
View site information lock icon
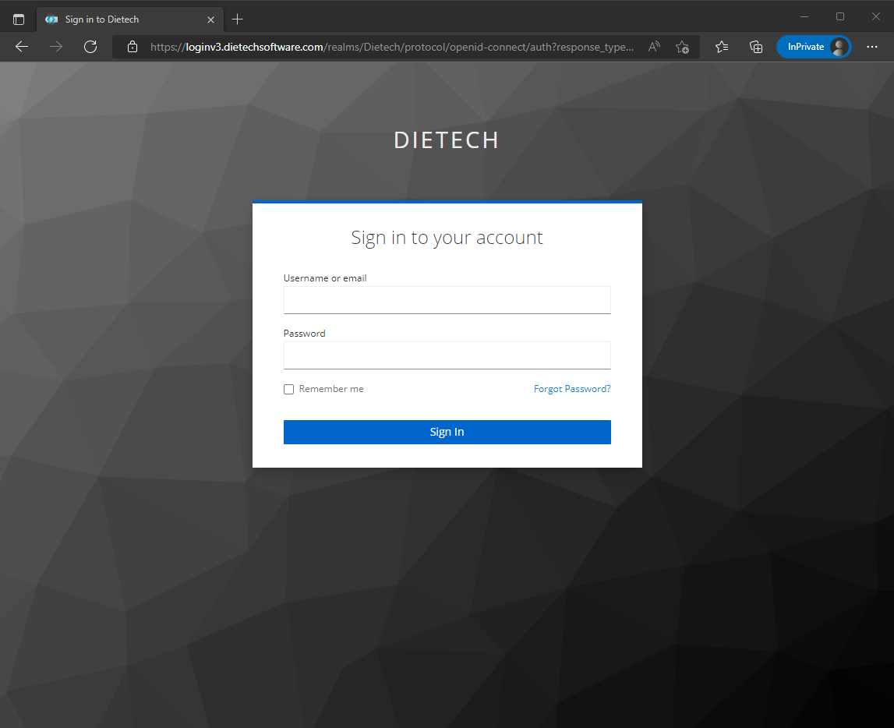pos(133,47)
